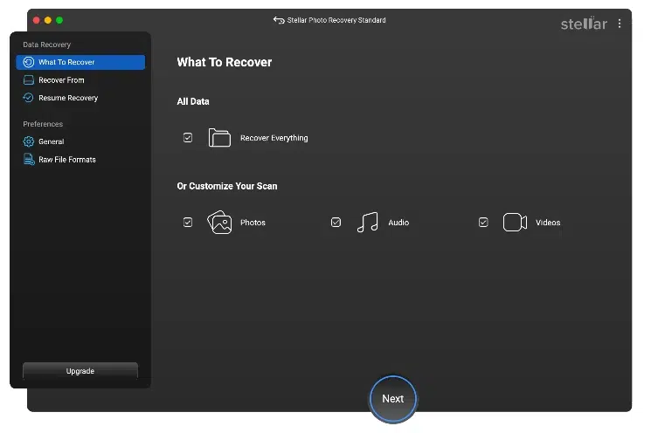Viewport: 651px width, 433px height.
Task: Uncheck the Photos checkbox
Action: pyautogui.click(x=188, y=223)
